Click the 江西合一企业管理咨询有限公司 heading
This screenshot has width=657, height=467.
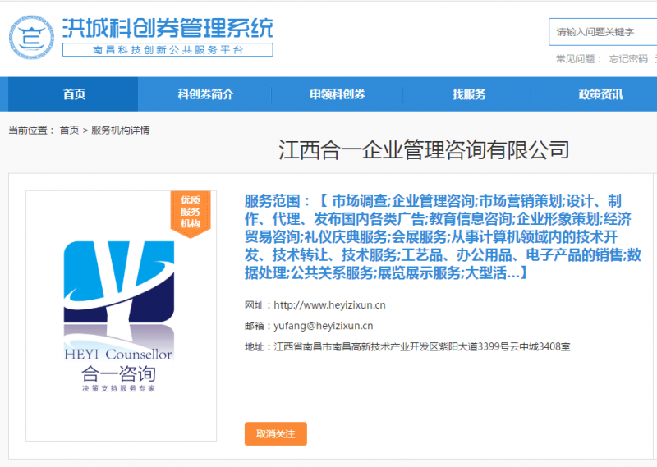[x=424, y=150]
